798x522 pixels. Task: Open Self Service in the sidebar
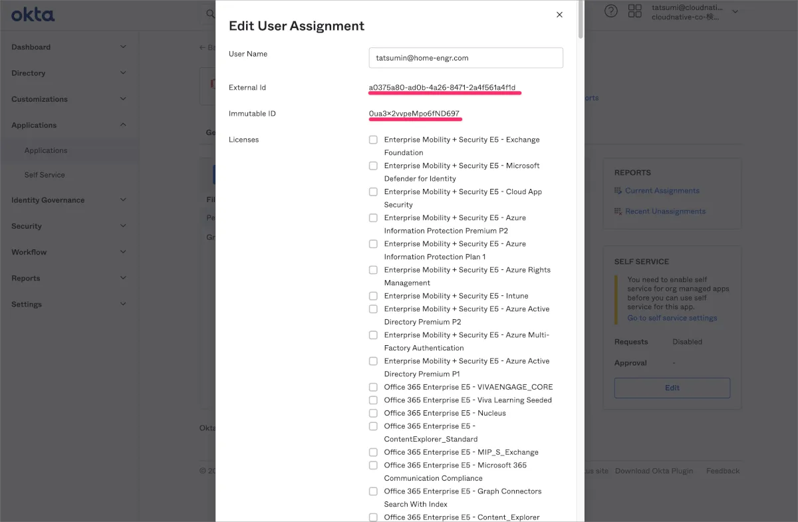pos(45,175)
